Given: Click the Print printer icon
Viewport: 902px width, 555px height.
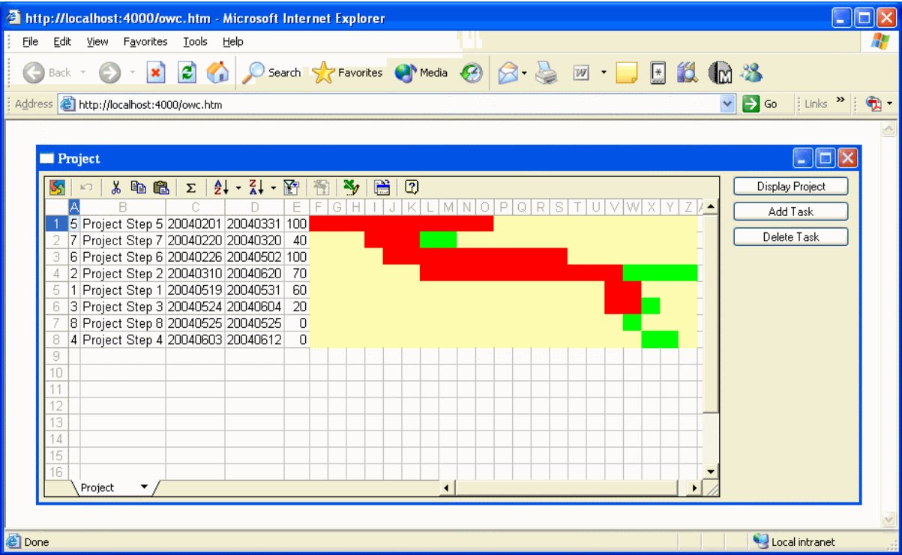Looking at the screenshot, I should [x=547, y=73].
